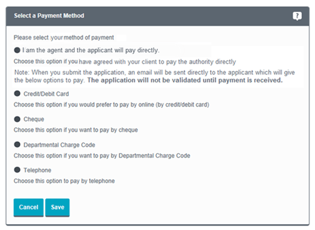Click 'Please select your method of payment' text
315x230 pixels.
64,38
